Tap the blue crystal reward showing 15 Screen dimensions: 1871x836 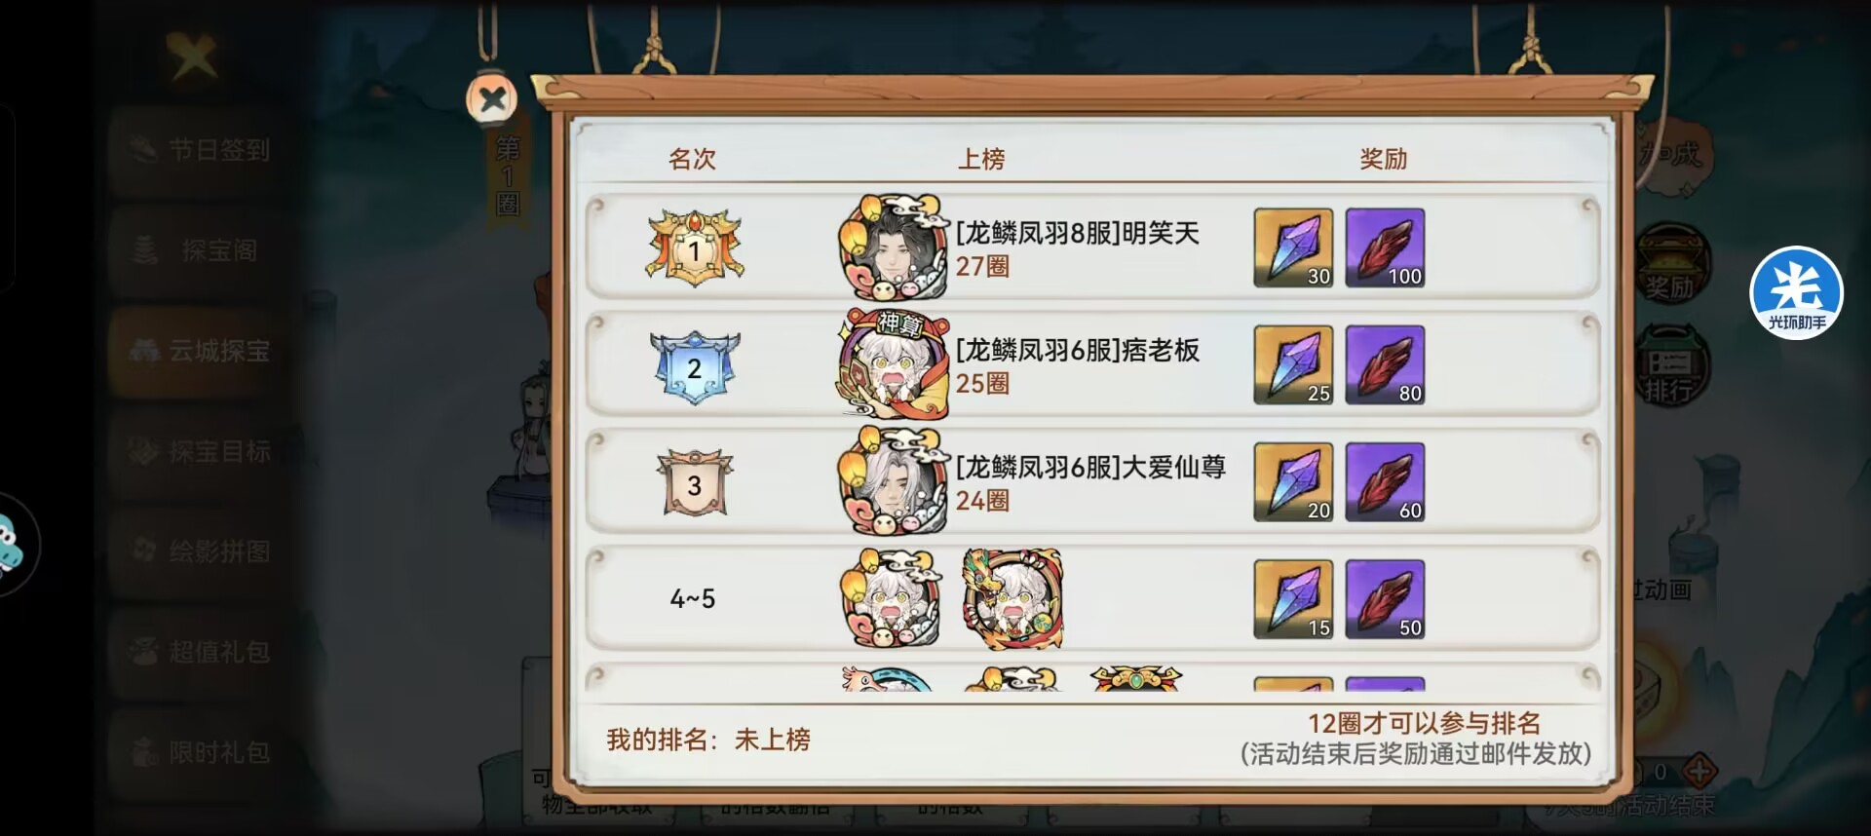pos(1293,599)
